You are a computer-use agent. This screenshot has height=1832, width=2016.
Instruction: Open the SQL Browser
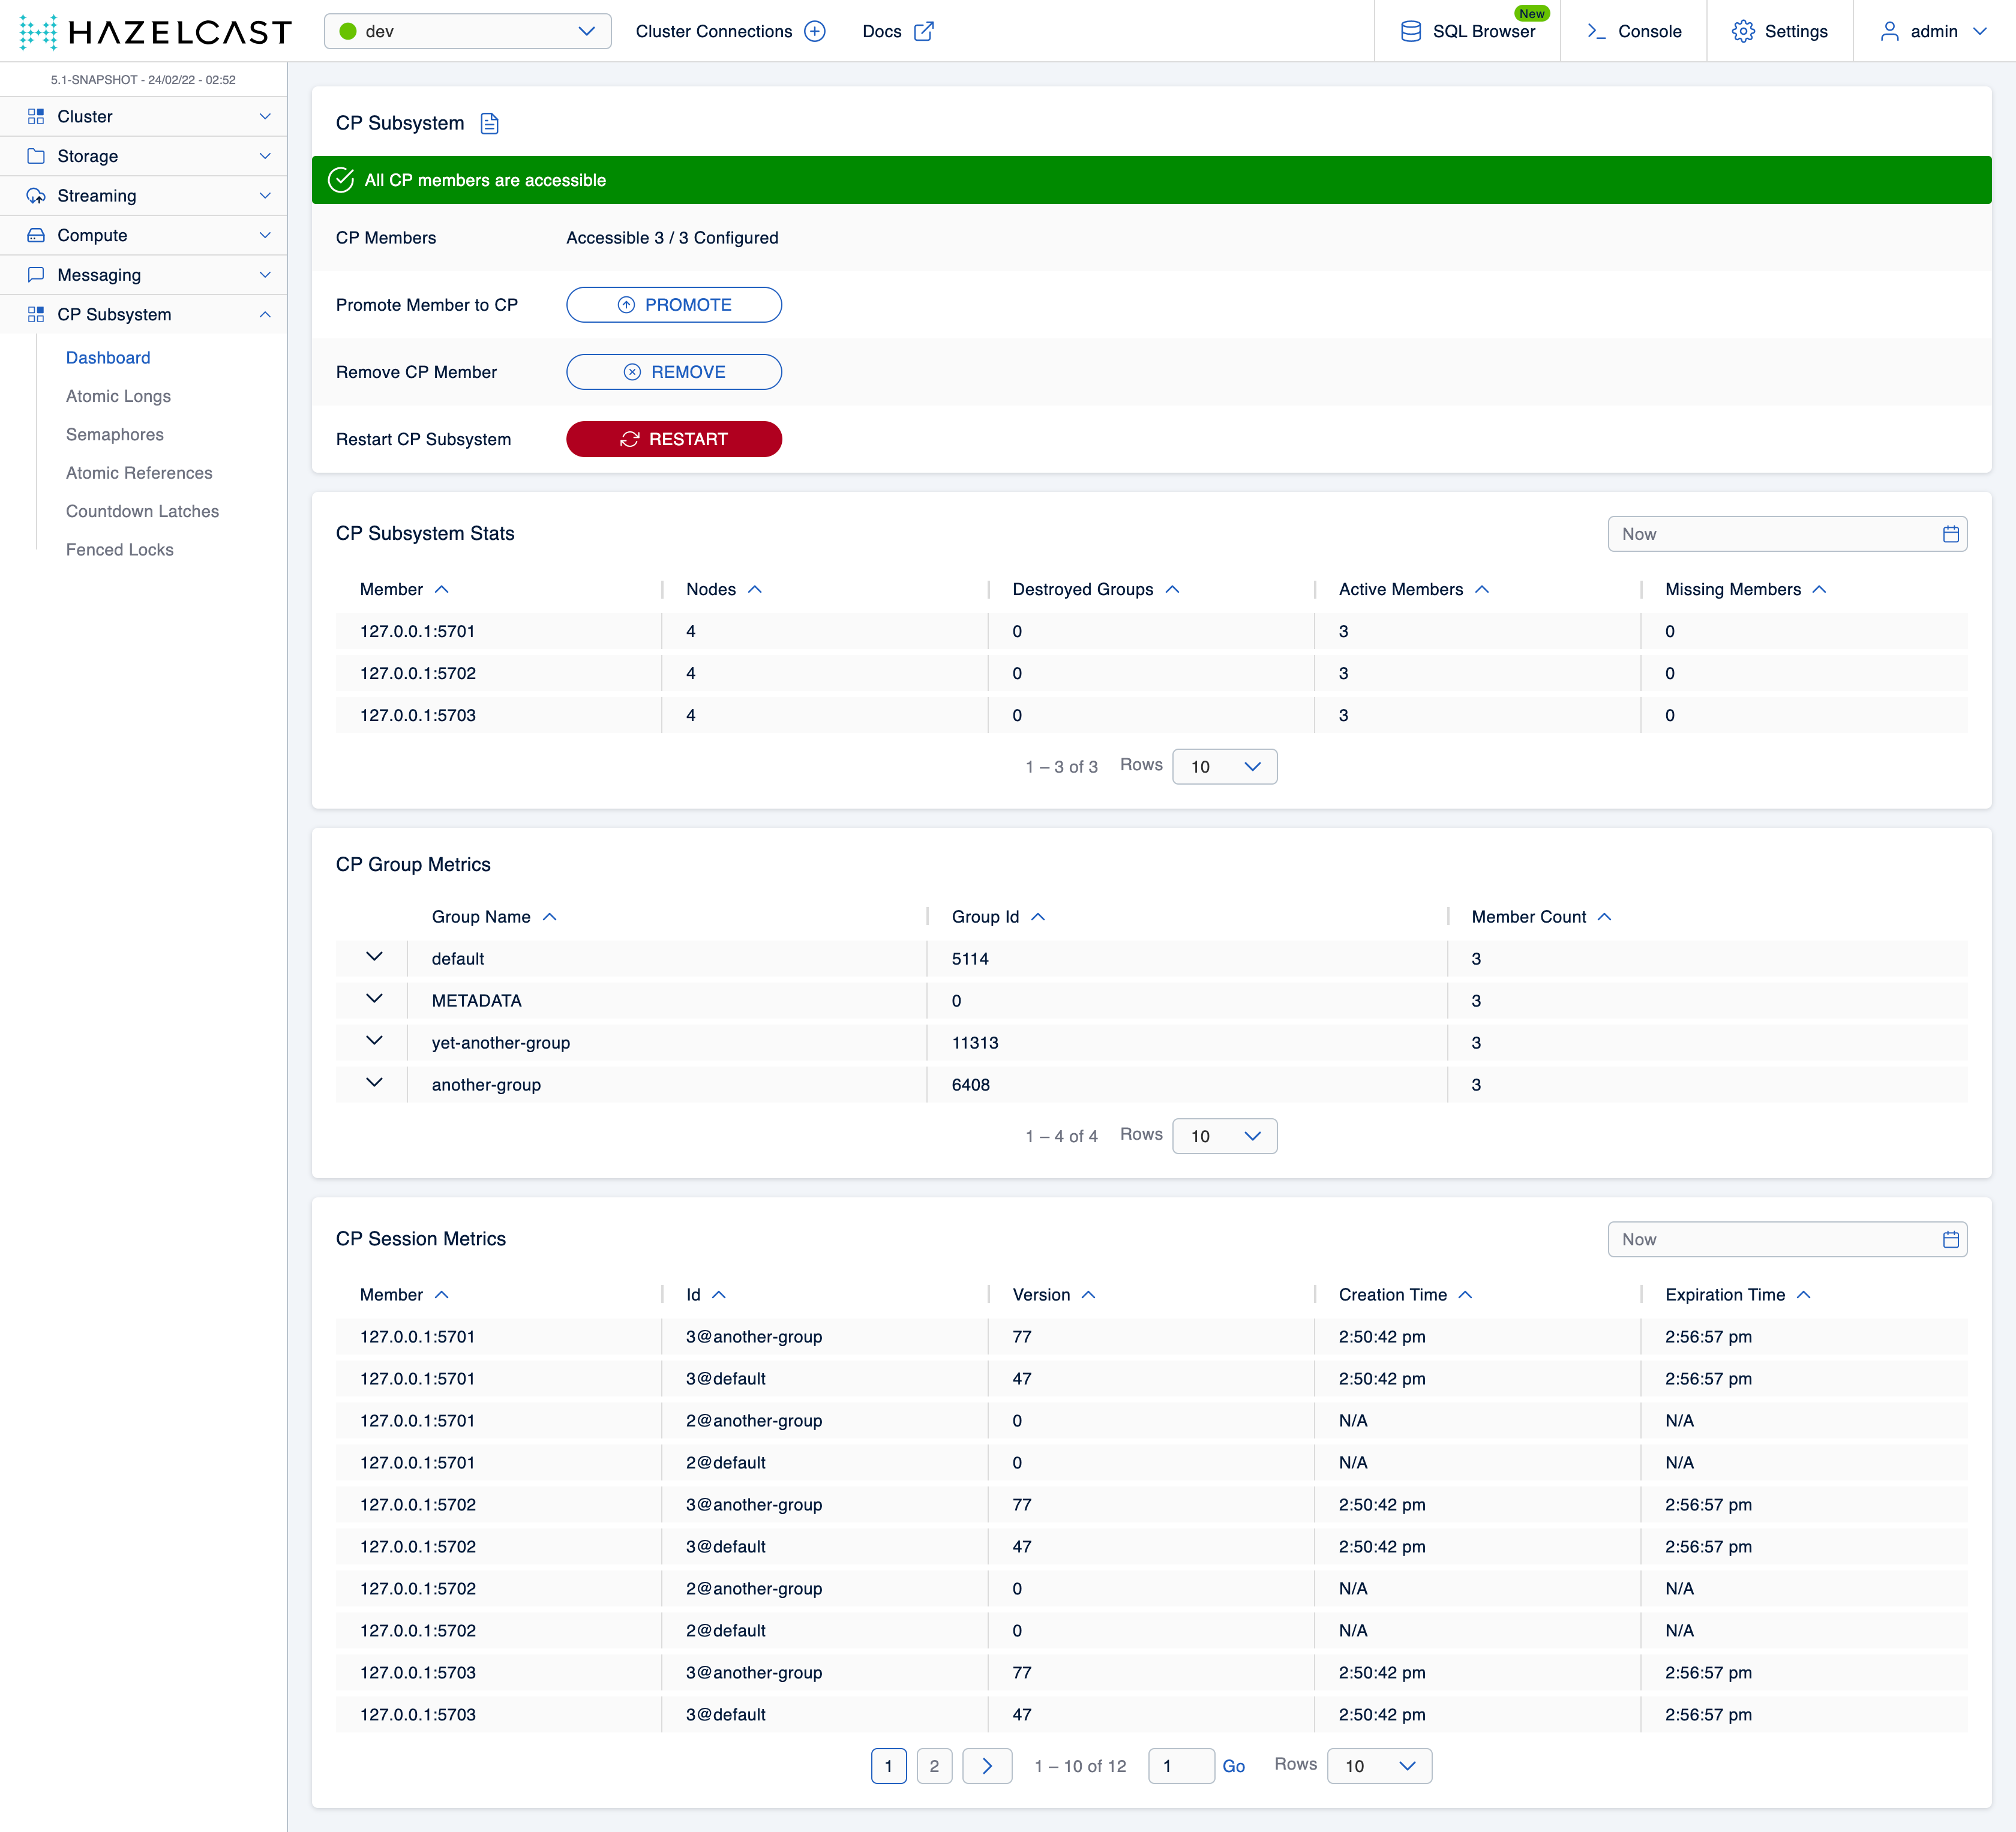(1467, 31)
